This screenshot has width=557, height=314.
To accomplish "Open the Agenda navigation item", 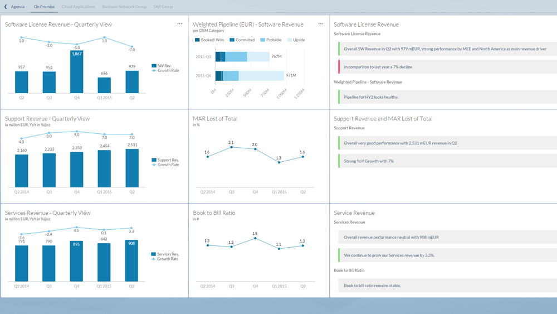I will point(18,7).
